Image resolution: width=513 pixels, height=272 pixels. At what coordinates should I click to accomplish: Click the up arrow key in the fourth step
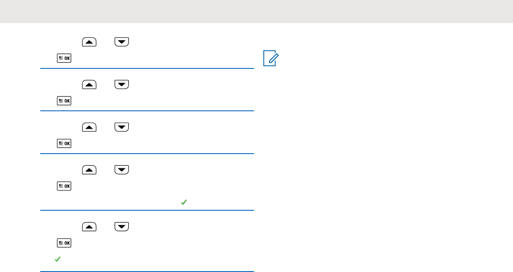(90, 170)
